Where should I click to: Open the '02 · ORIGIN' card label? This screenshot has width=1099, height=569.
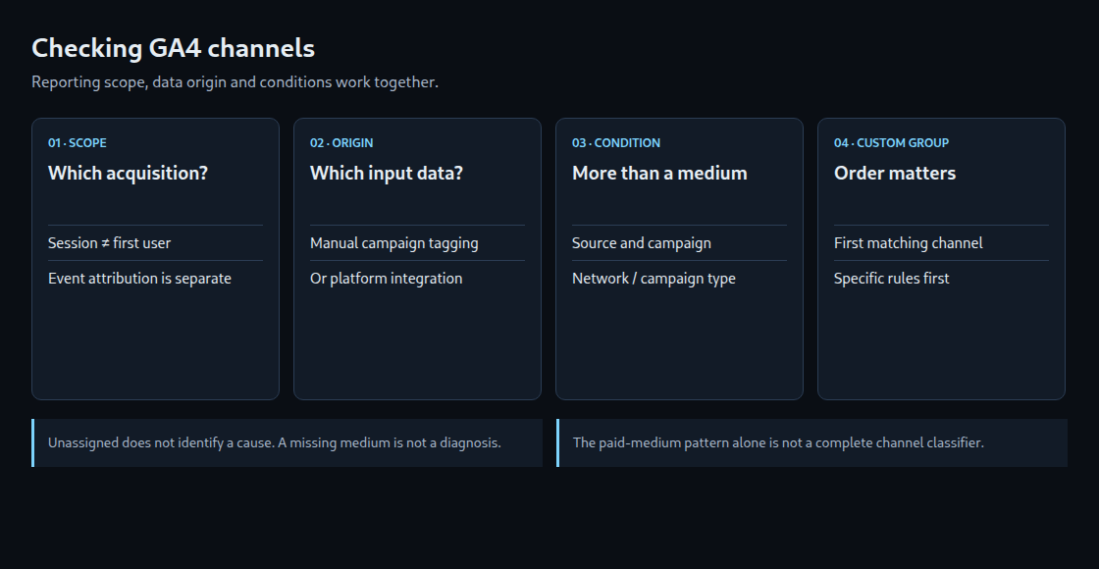pyautogui.click(x=341, y=143)
